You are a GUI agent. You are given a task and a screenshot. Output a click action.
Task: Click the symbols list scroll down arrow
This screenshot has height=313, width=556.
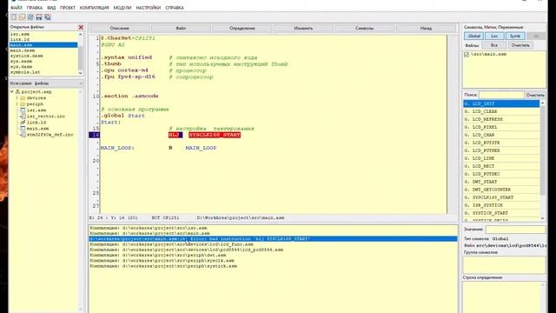542,218
